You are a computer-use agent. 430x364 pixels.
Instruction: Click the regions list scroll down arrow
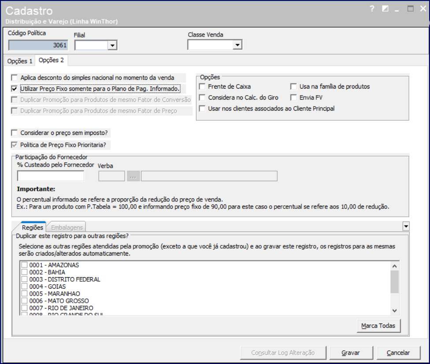pyautogui.click(x=395, y=311)
